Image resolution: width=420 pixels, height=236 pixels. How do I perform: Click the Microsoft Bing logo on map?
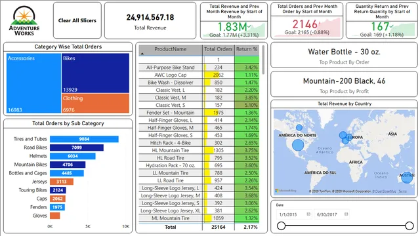(285, 191)
